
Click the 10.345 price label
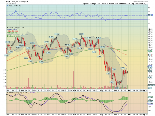tap(67, 45)
